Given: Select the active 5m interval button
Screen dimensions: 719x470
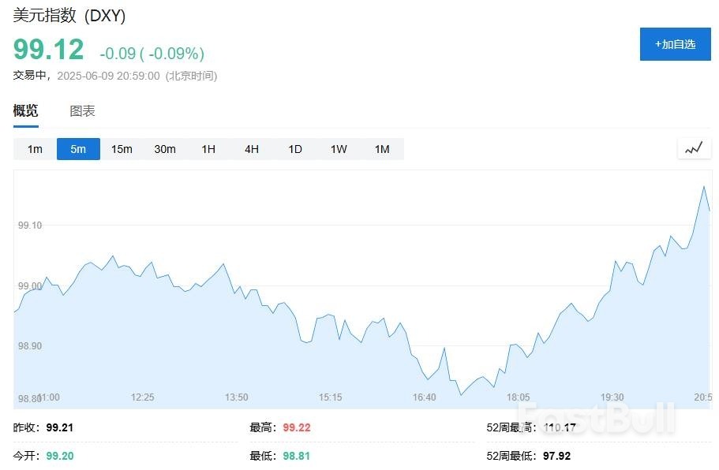Looking at the screenshot, I should coord(78,149).
